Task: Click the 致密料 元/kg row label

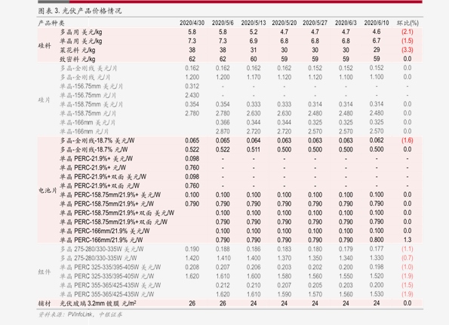Action: (x=78, y=60)
